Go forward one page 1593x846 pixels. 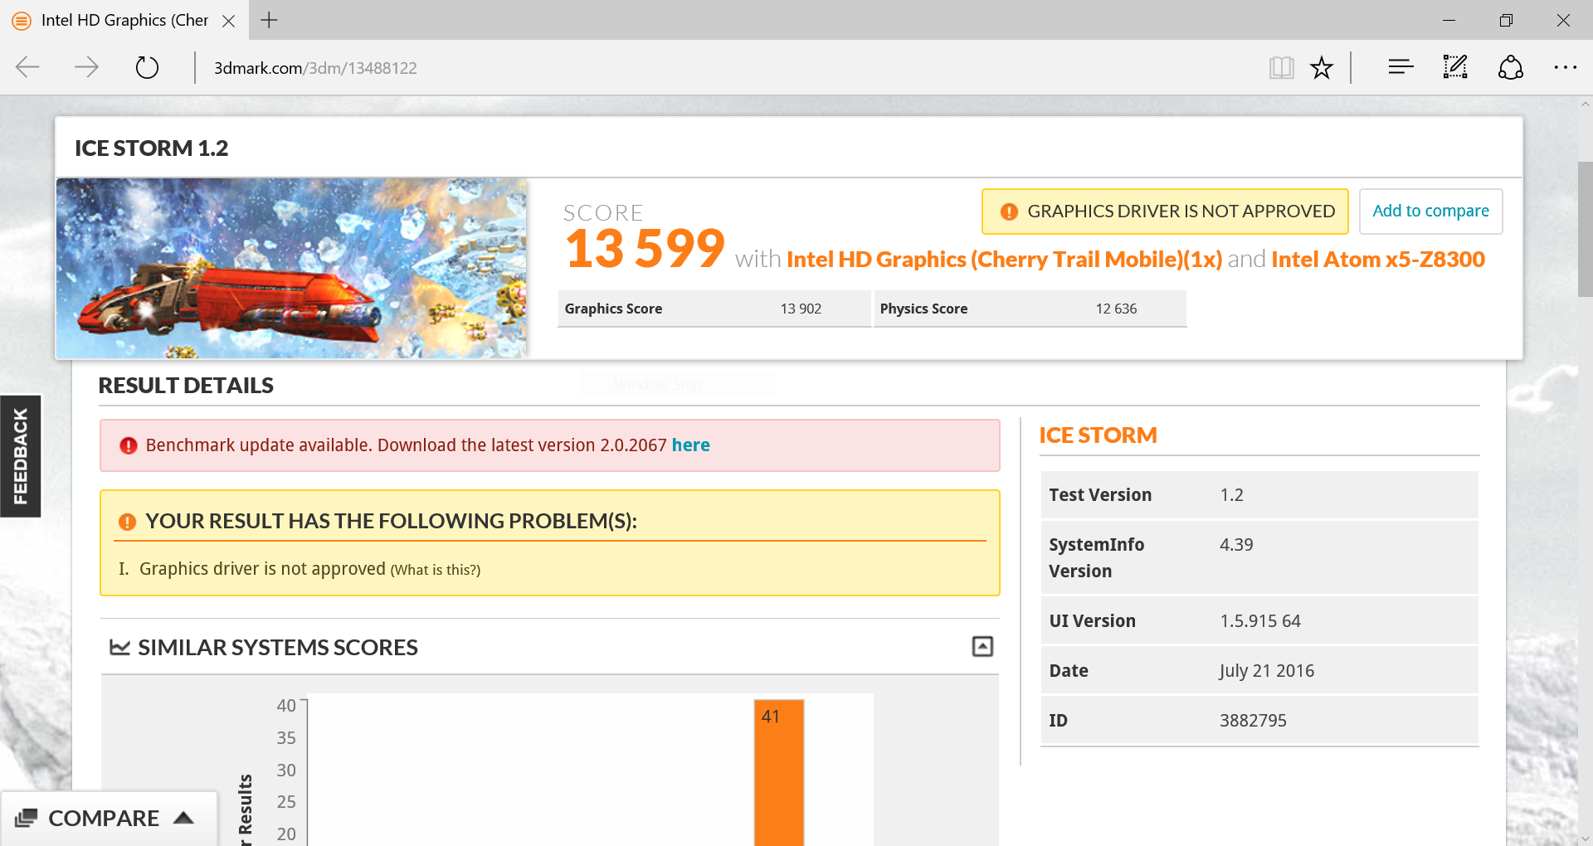[86, 67]
